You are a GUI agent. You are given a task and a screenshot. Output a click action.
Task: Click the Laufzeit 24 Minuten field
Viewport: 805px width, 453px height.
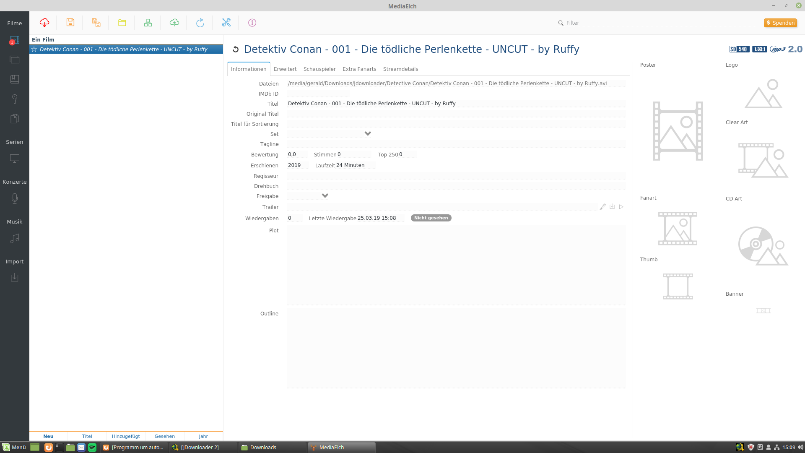(x=355, y=165)
